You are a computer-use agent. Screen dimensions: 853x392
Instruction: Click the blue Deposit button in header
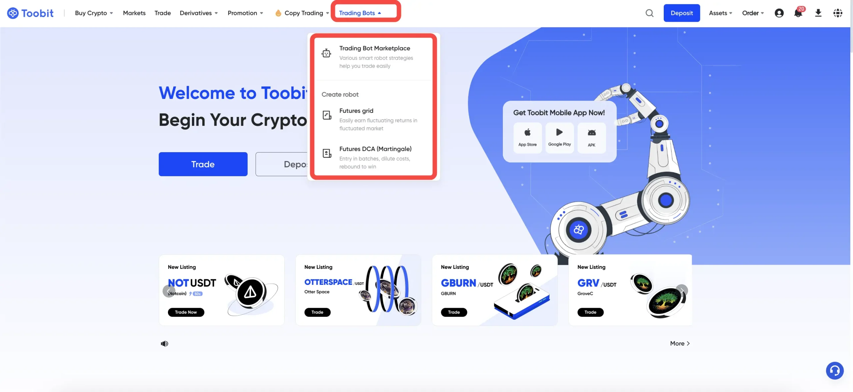(682, 13)
